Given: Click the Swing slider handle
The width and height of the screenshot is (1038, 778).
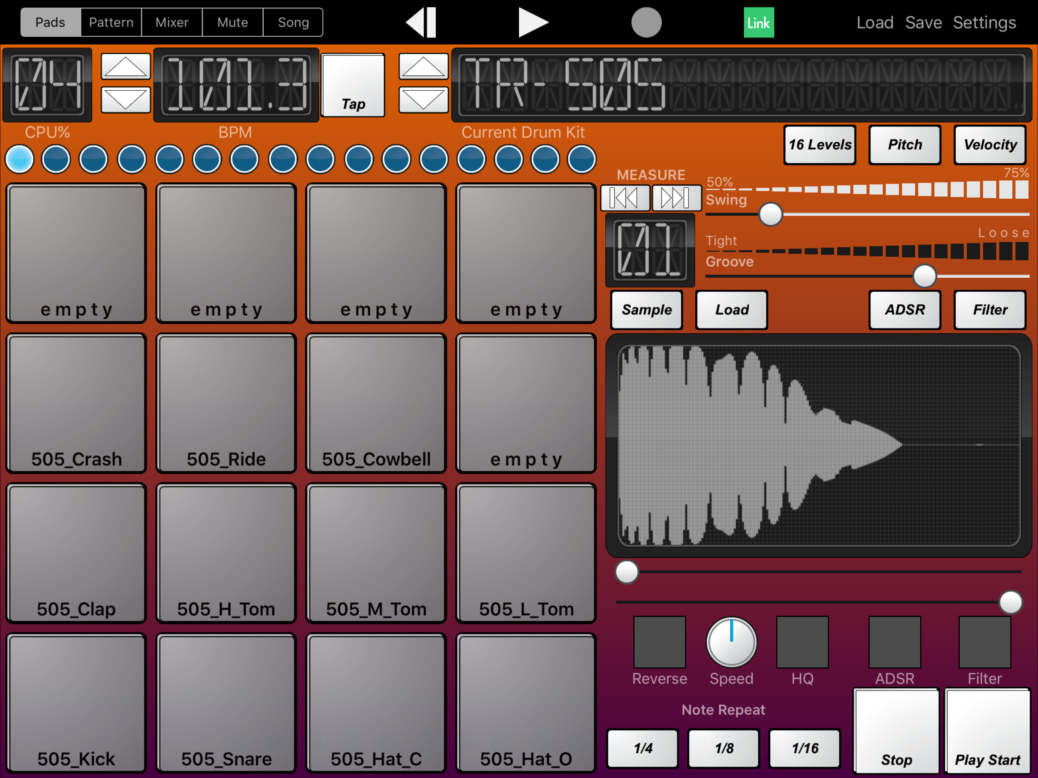Looking at the screenshot, I should click(x=771, y=214).
